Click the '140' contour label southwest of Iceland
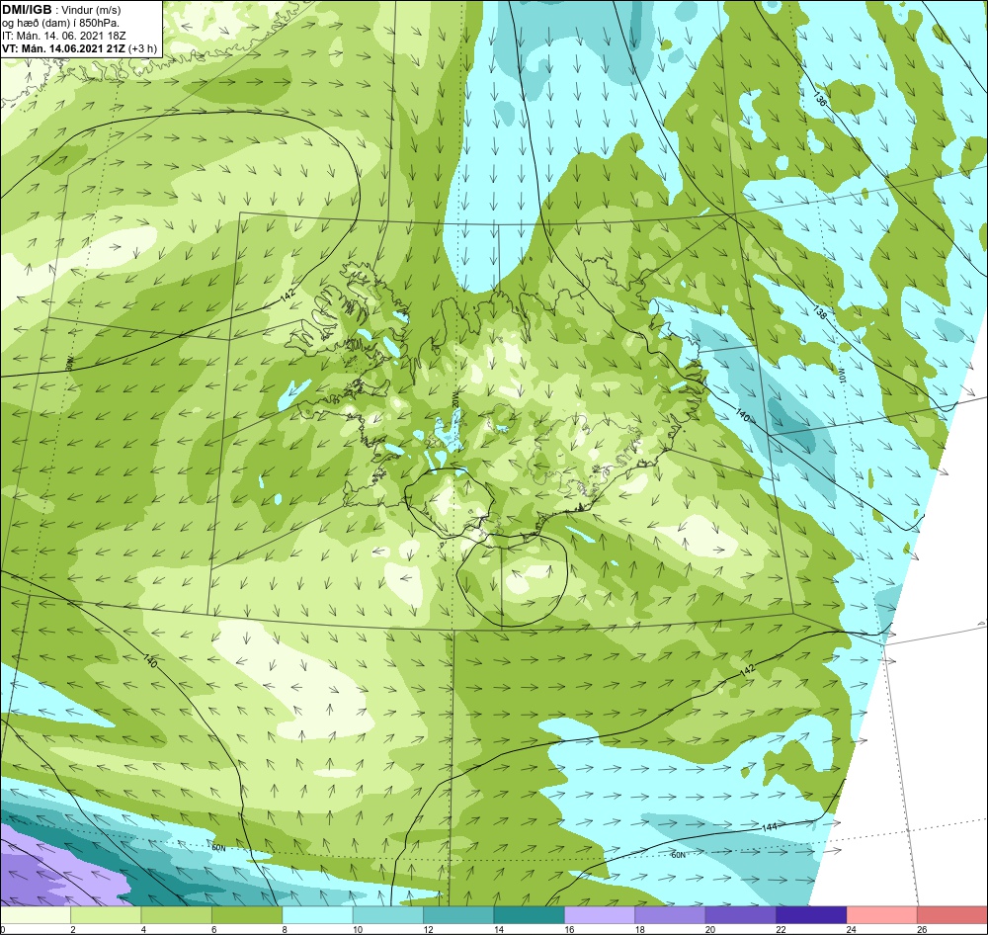The width and height of the screenshot is (988, 935). pos(150,661)
